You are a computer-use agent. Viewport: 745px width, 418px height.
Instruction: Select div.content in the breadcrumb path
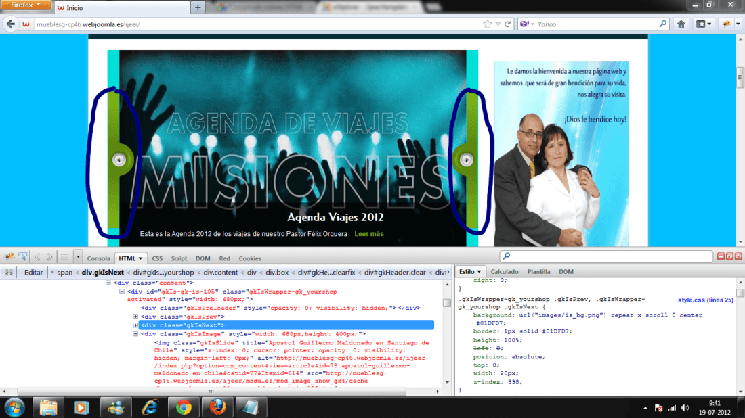221,273
